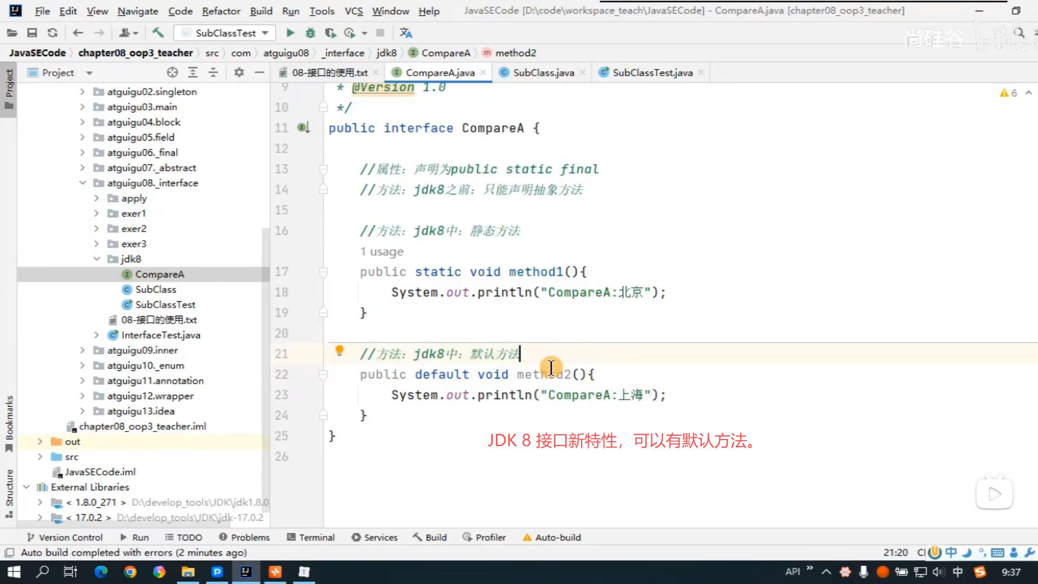Switch to the SubClass.java tab
This screenshot has height=584, width=1038.
(543, 72)
